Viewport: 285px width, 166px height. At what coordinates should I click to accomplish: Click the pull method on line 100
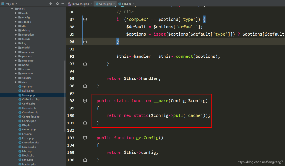[178, 115]
